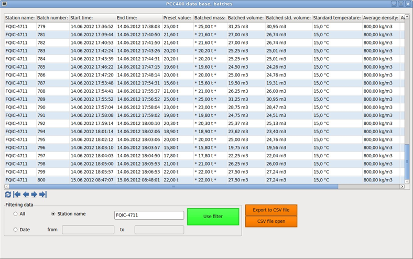Minimize the PCC400 batches window
Image resolution: width=413 pixels, height=259 pixels.
click(x=394, y=4)
